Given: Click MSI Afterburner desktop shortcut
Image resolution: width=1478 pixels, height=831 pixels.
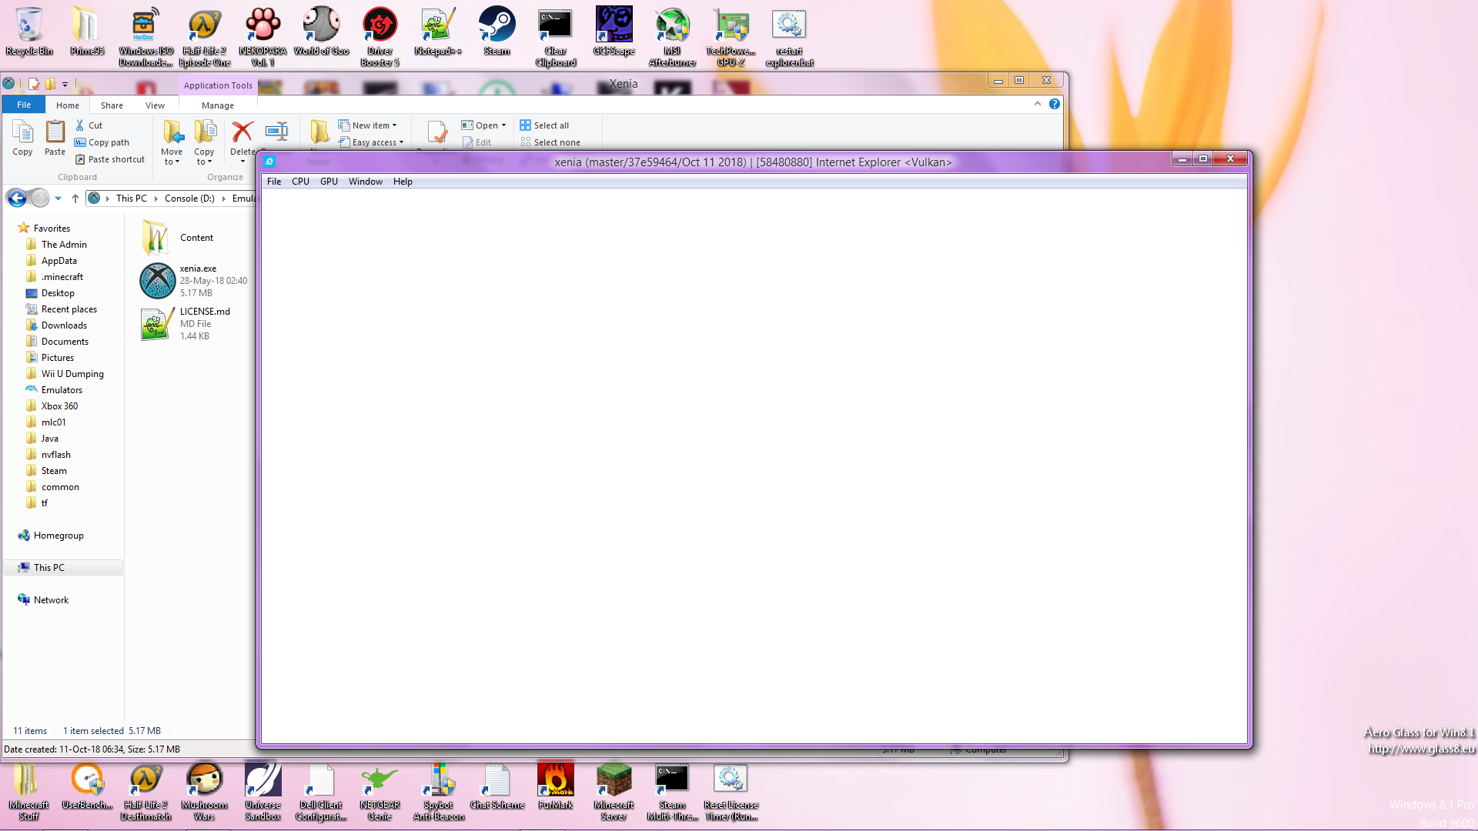Looking at the screenshot, I should point(672,37).
